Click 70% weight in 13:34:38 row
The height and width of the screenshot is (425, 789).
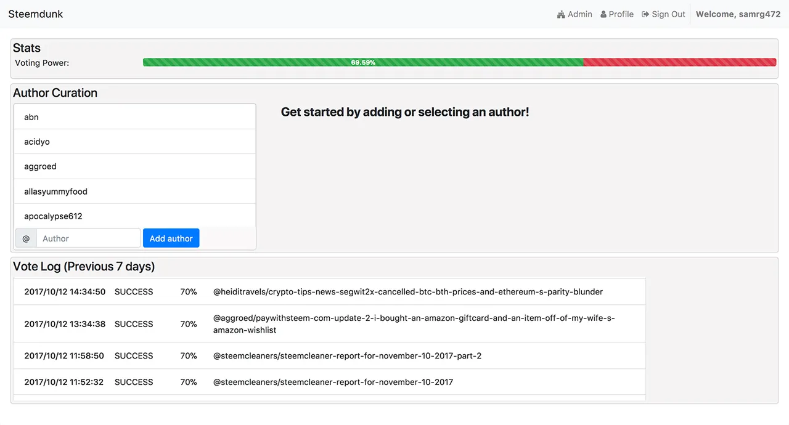[x=189, y=324]
